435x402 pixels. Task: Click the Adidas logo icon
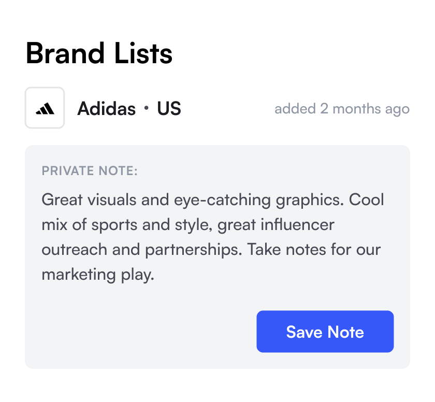pyautogui.click(x=45, y=108)
